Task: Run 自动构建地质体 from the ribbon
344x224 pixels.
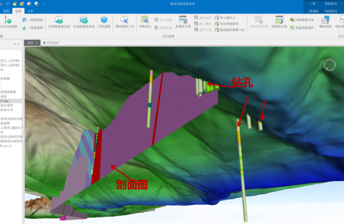Action: [x=83, y=21]
